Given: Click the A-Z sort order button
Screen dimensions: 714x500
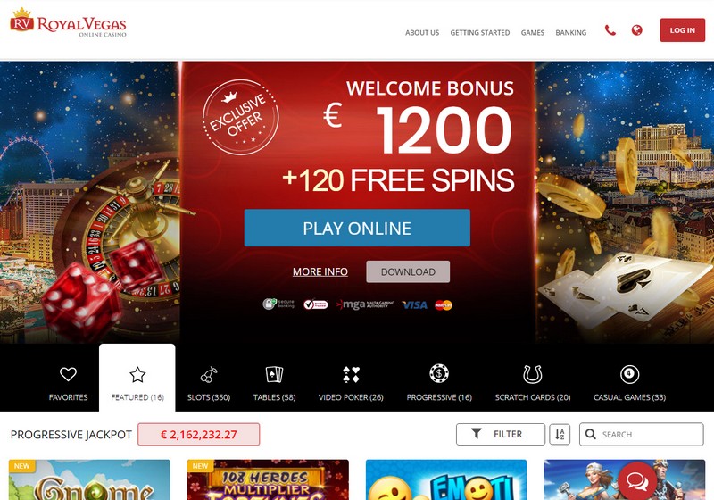Looking at the screenshot, I should (x=560, y=434).
